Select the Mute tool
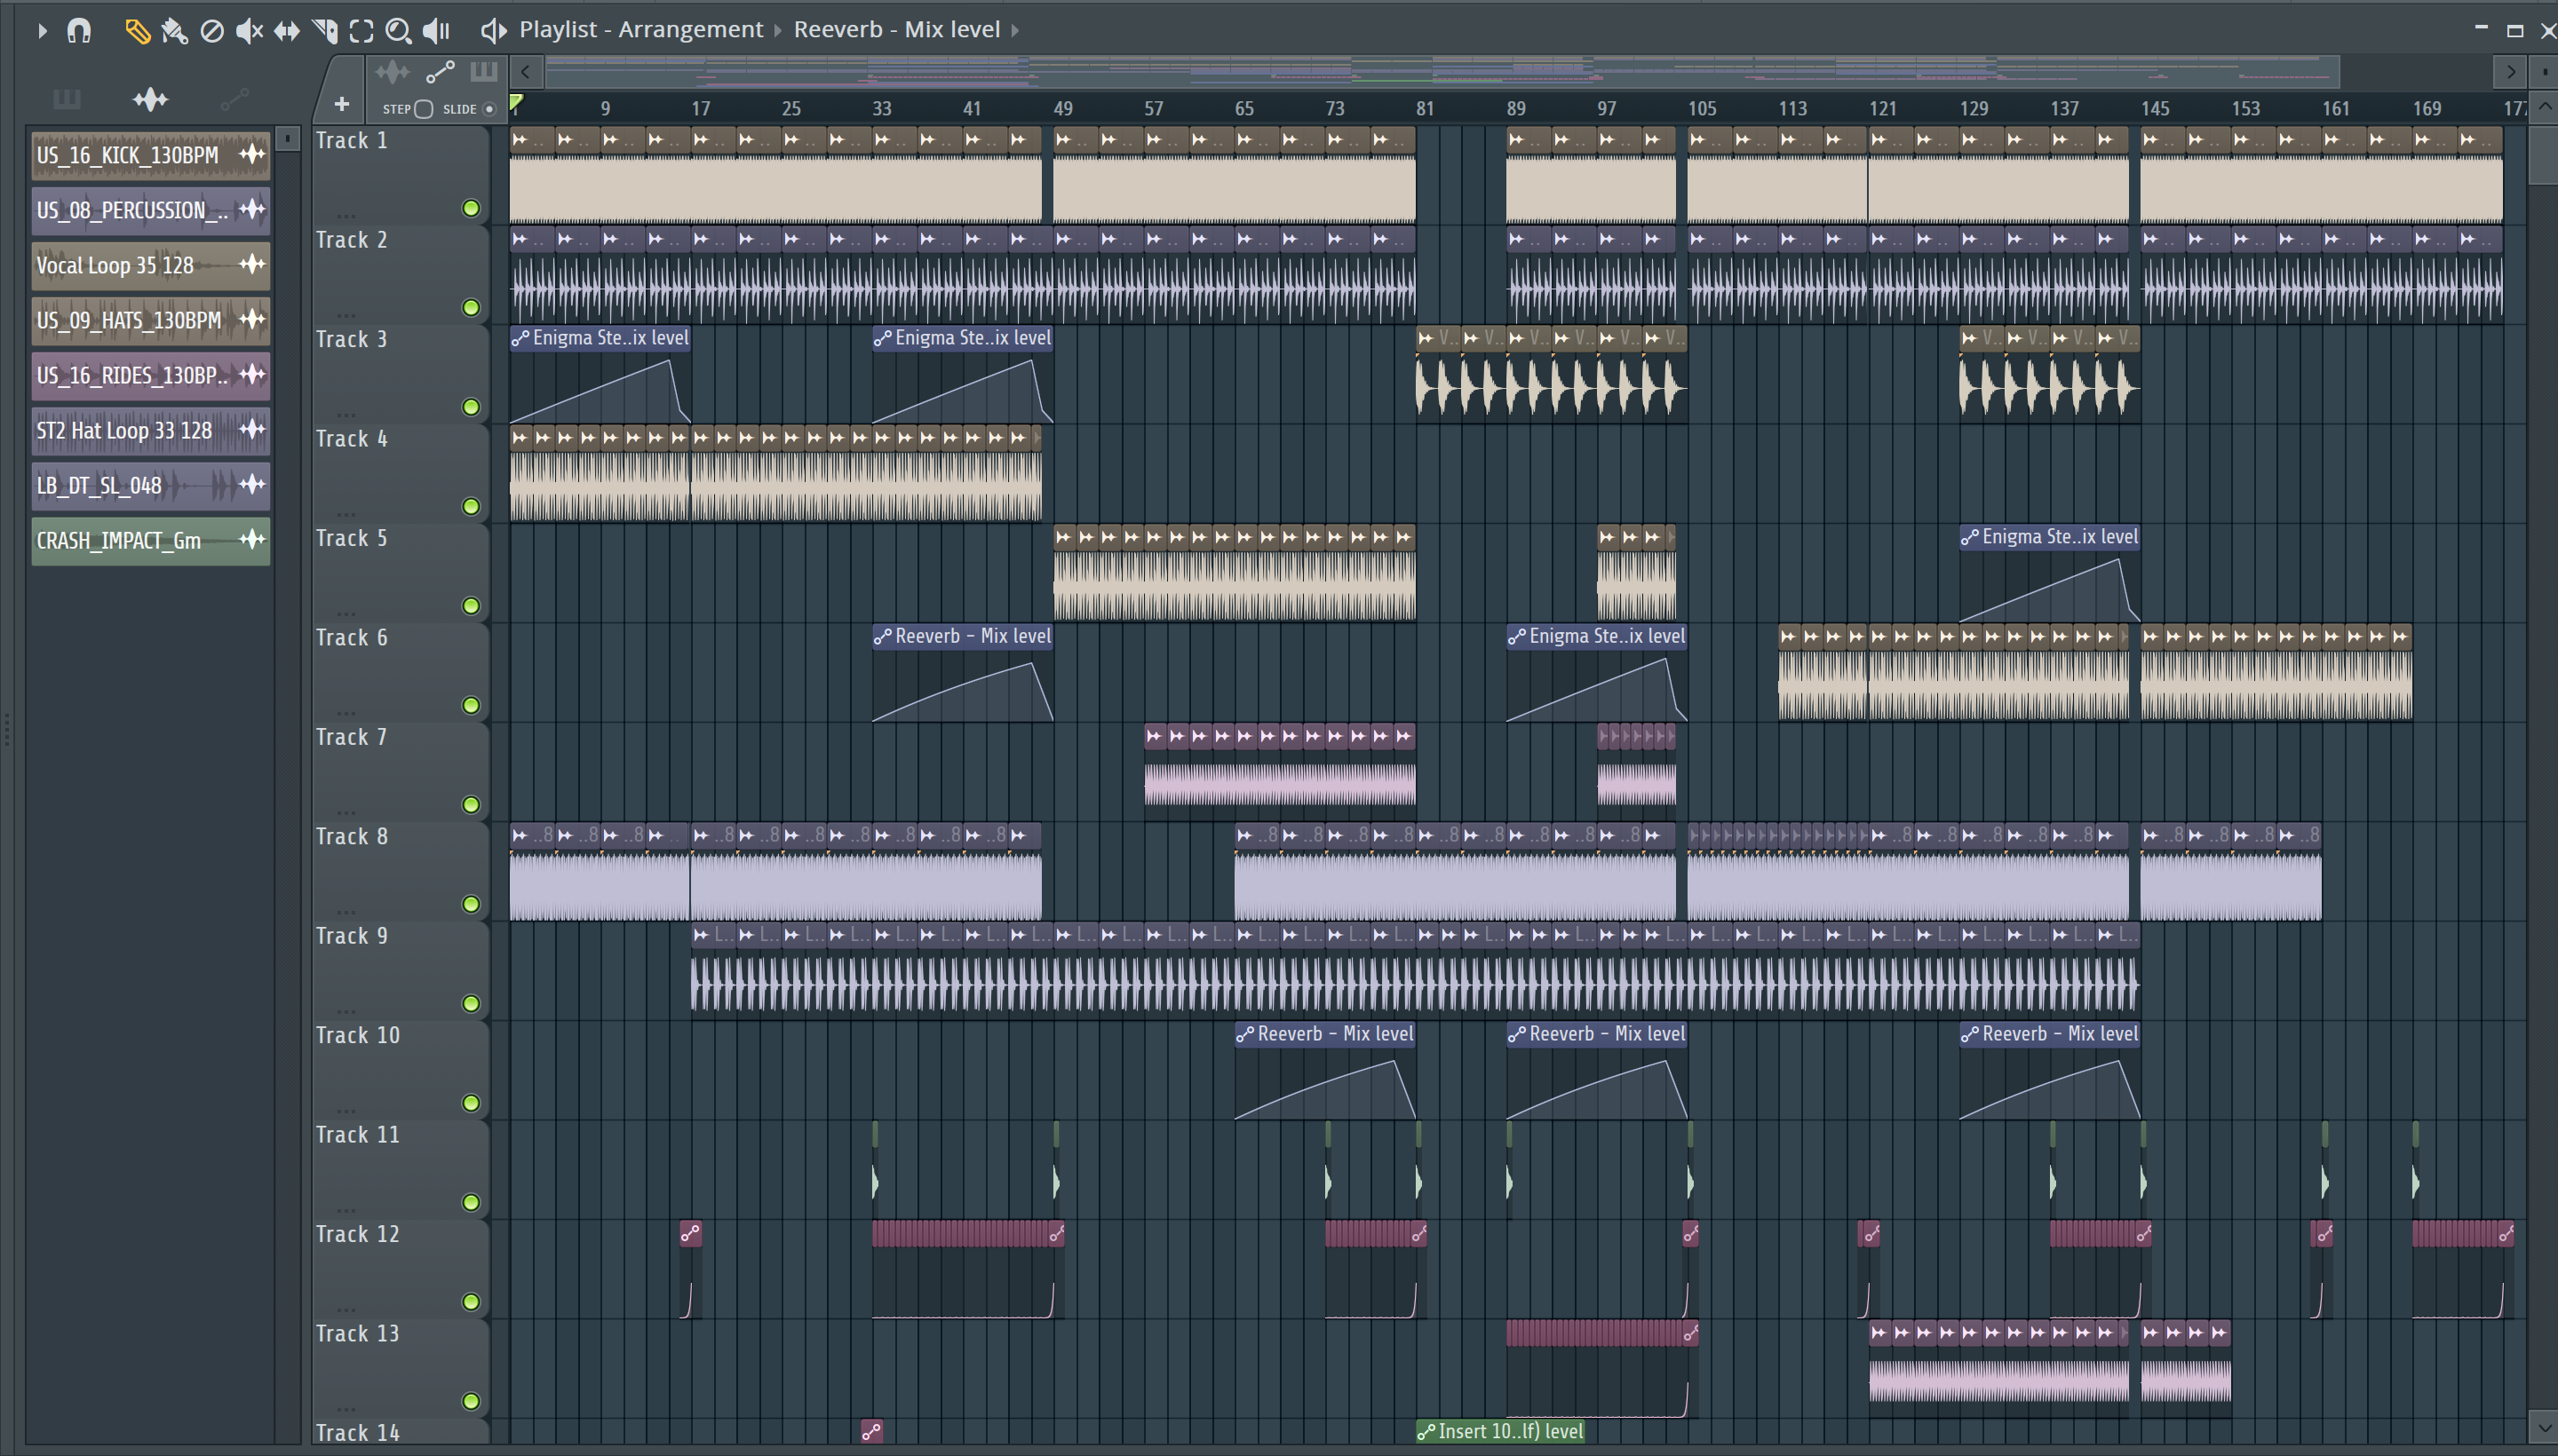2558x1456 pixels. [249, 31]
